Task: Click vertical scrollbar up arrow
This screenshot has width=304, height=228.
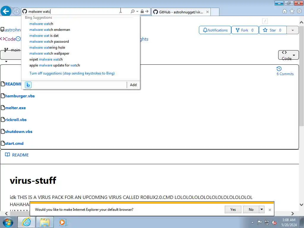Action: click(302, 23)
